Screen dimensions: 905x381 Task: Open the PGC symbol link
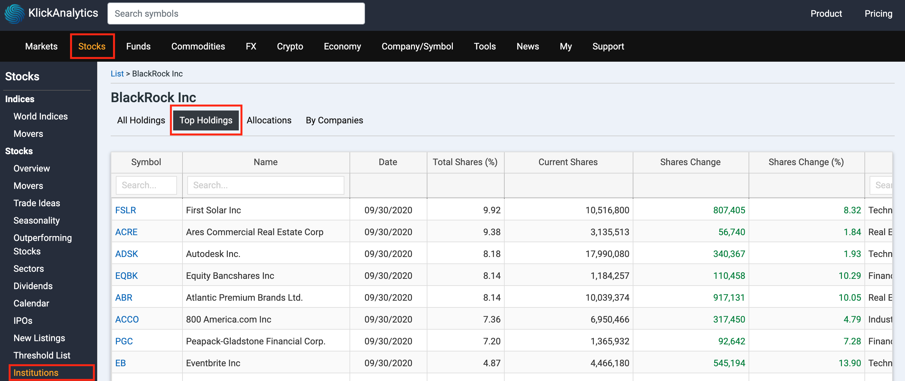(x=124, y=341)
